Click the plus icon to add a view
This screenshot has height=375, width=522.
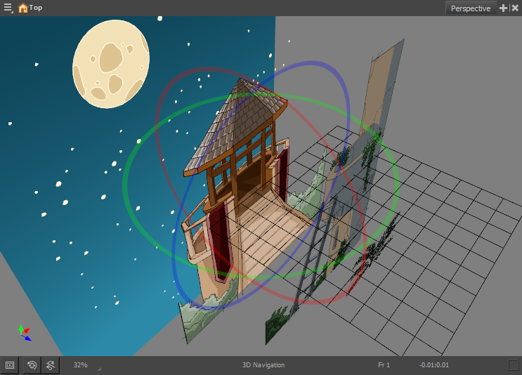point(503,8)
